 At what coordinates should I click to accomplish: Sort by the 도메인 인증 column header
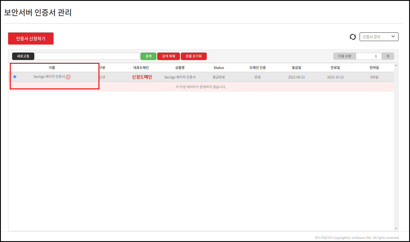[258, 68]
